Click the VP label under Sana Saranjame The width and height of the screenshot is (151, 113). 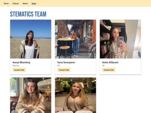coord(58,66)
